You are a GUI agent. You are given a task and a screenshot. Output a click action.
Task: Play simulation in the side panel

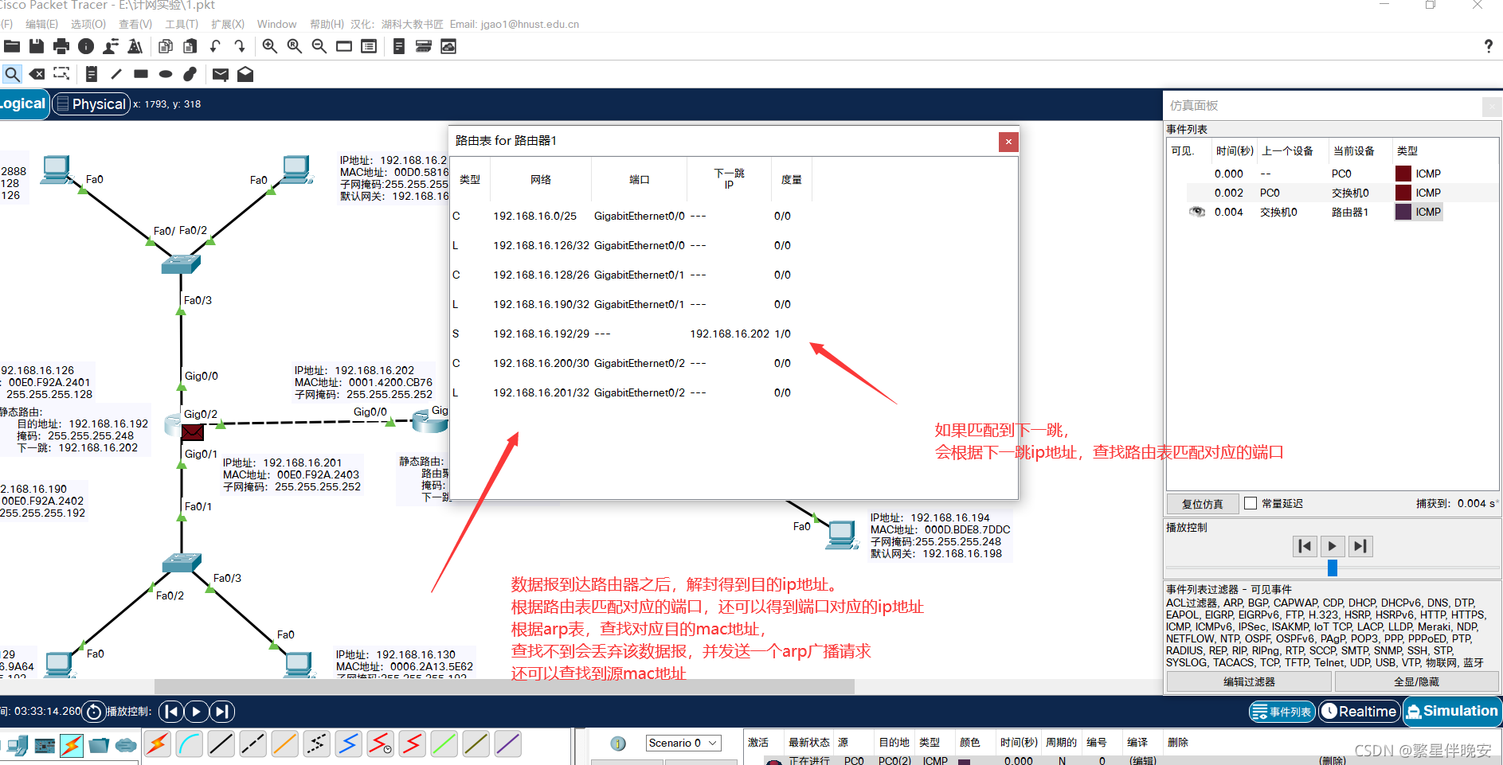click(x=1333, y=546)
